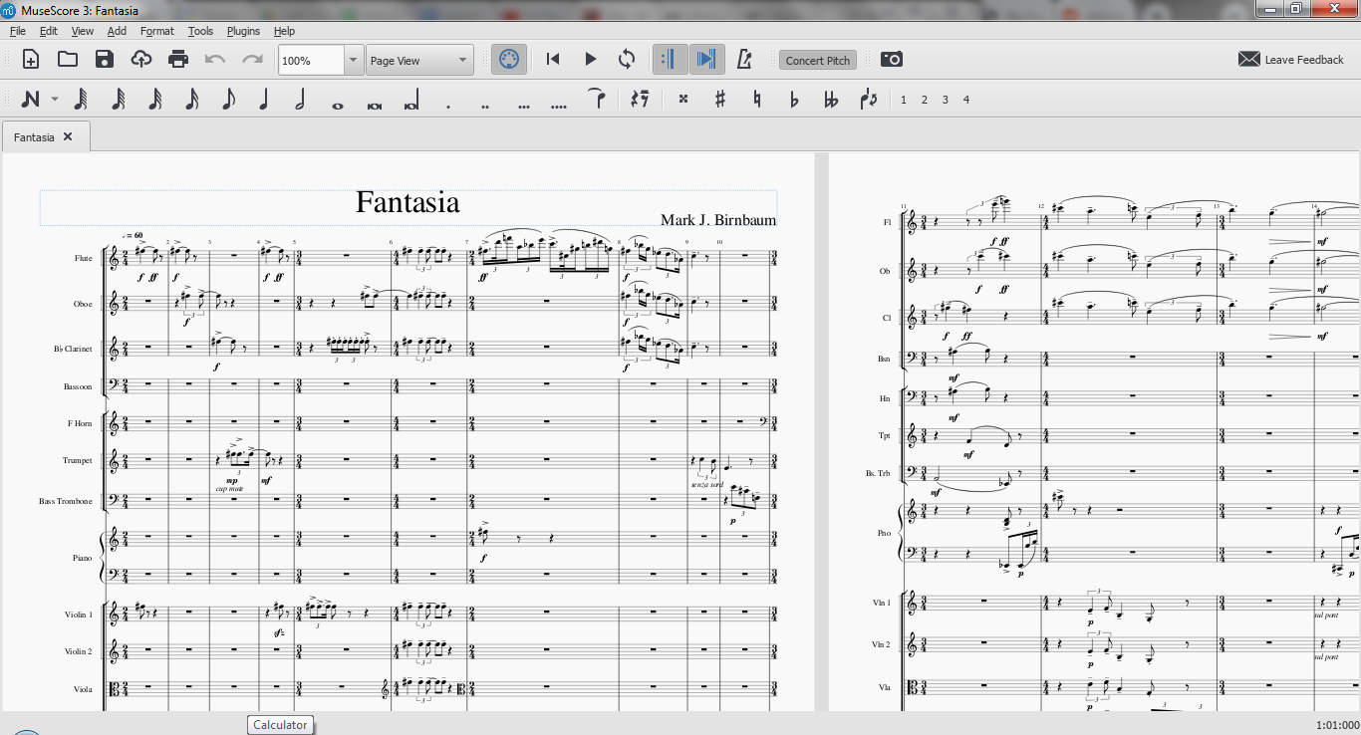This screenshot has width=1361, height=735.
Task: Upload score online with the cloud icon
Action: [141, 60]
